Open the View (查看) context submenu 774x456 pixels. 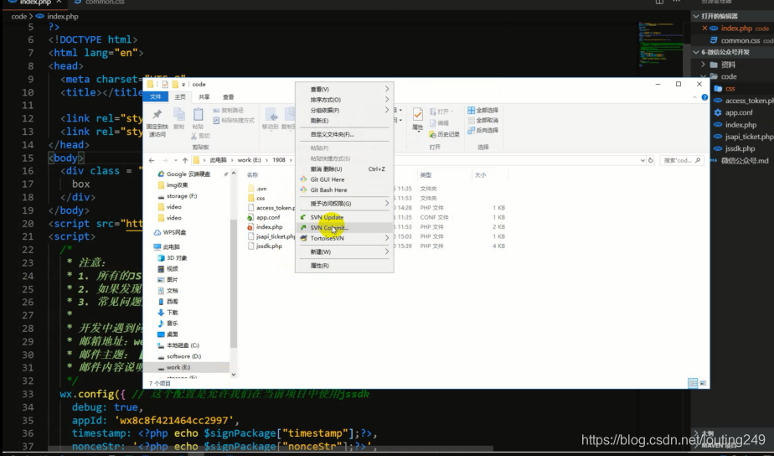[x=344, y=90]
